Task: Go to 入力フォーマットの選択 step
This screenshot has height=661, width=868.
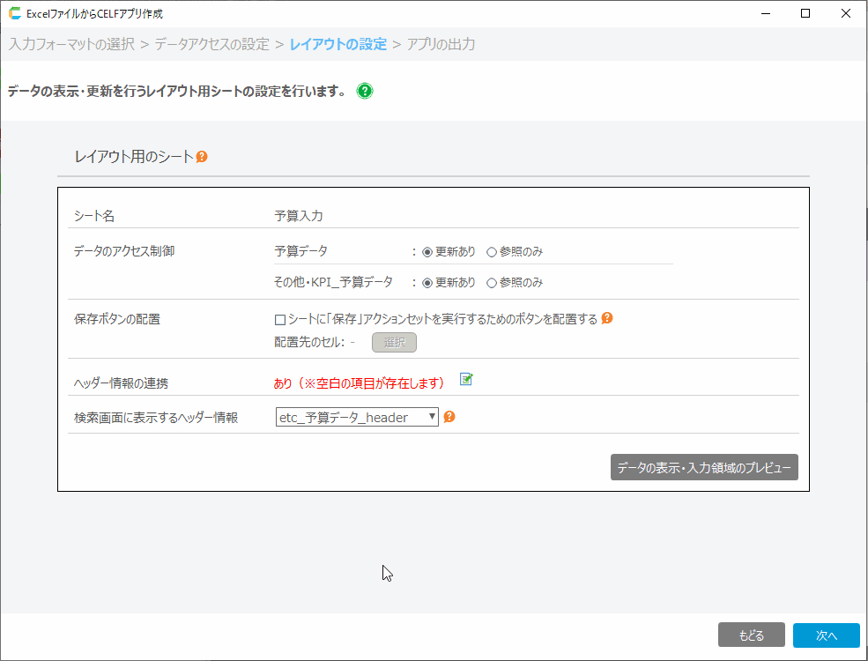Action: point(71,44)
